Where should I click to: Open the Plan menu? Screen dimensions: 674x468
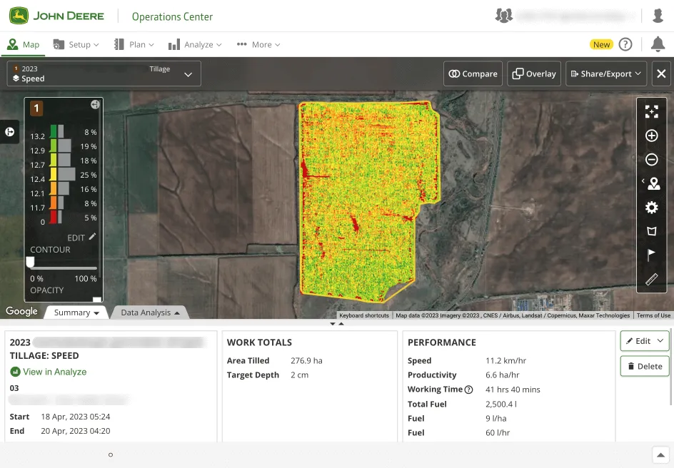coord(134,45)
